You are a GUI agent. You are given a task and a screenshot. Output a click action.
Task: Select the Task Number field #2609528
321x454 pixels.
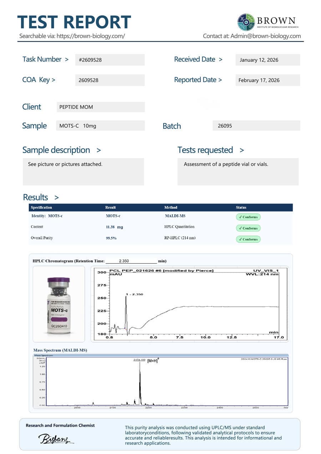pyautogui.click(x=110, y=60)
